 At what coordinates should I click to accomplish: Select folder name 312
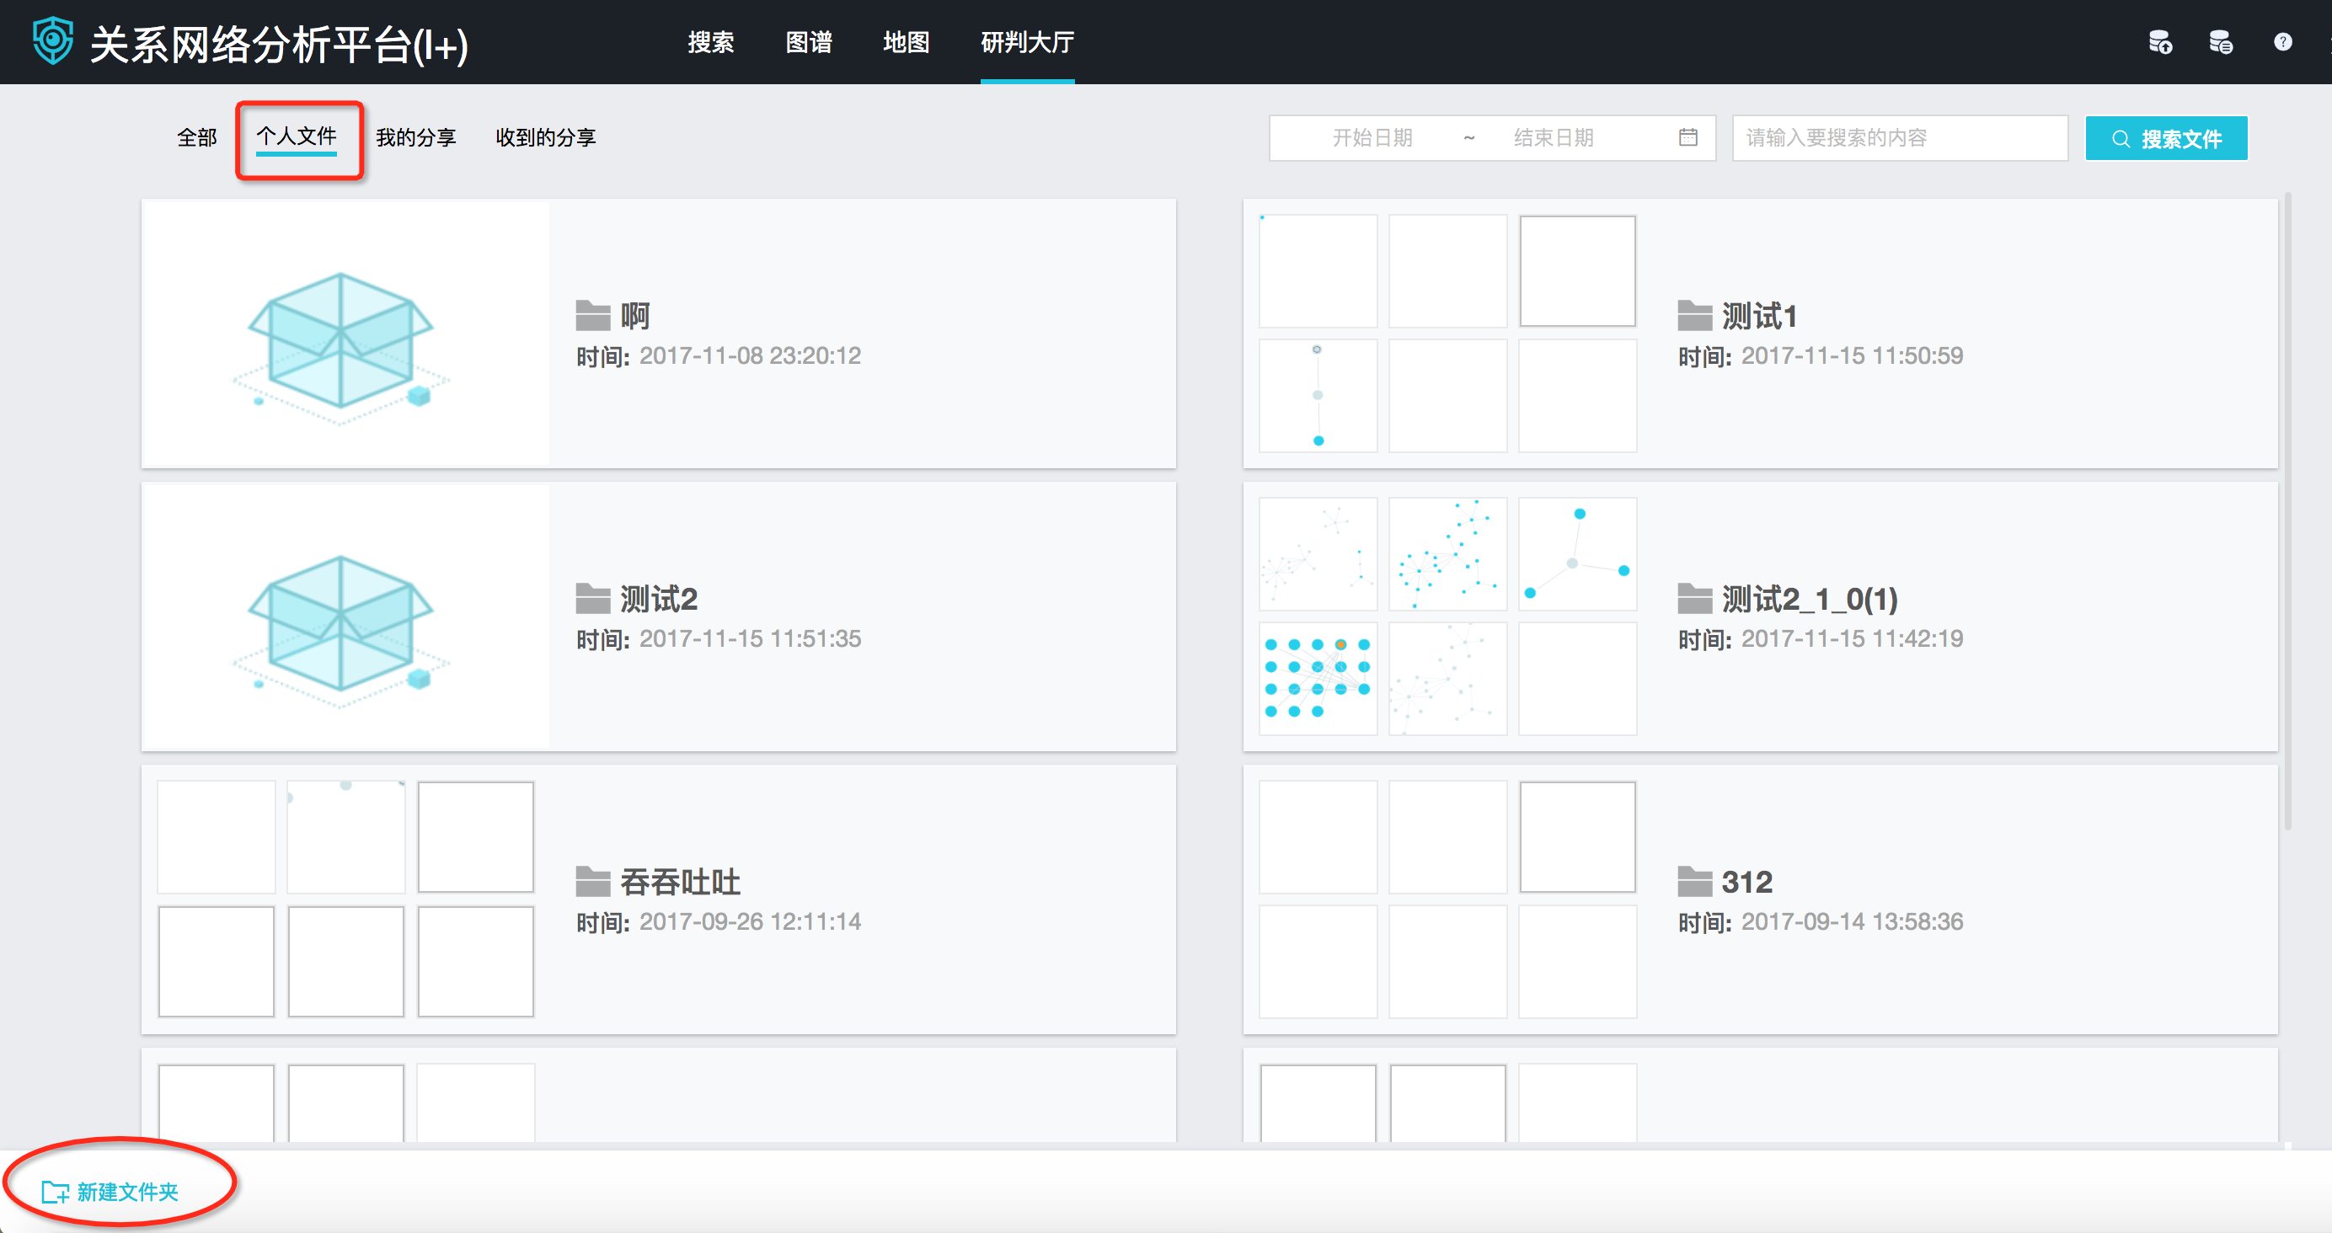pyautogui.click(x=1747, y=882)
